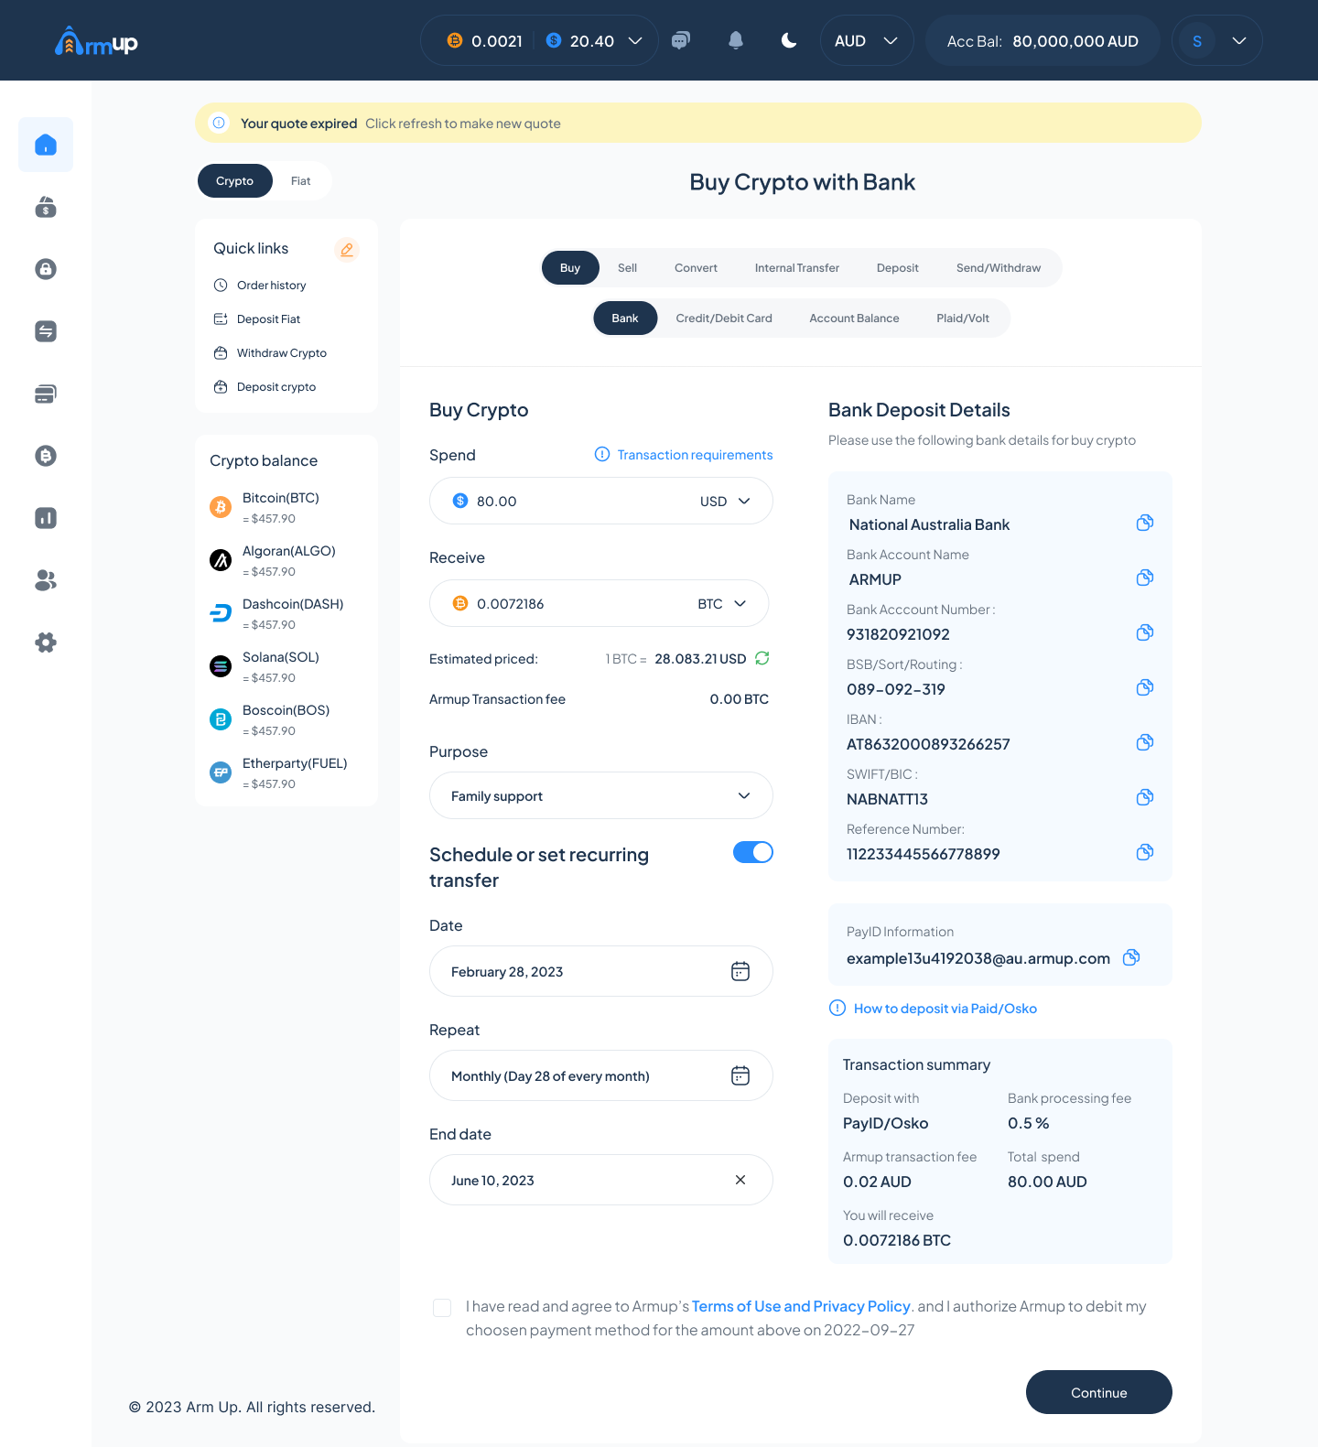The height and width of the screenshot is (1447, 1318).
Task: Select the Send/Withdraw tab
Action: [999, 267]
